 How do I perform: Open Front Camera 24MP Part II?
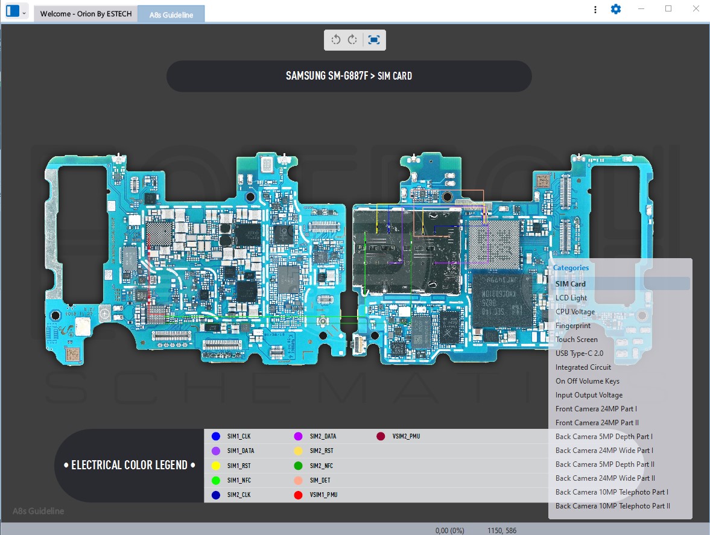click(x=597, y=423)
